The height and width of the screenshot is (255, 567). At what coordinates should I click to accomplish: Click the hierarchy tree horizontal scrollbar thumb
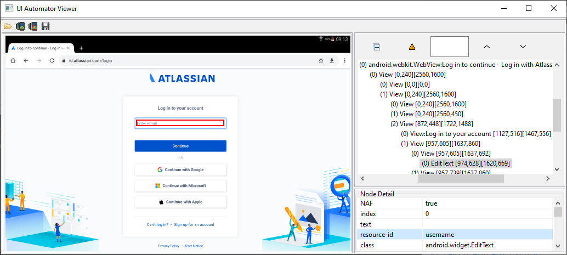click(461, 178)
